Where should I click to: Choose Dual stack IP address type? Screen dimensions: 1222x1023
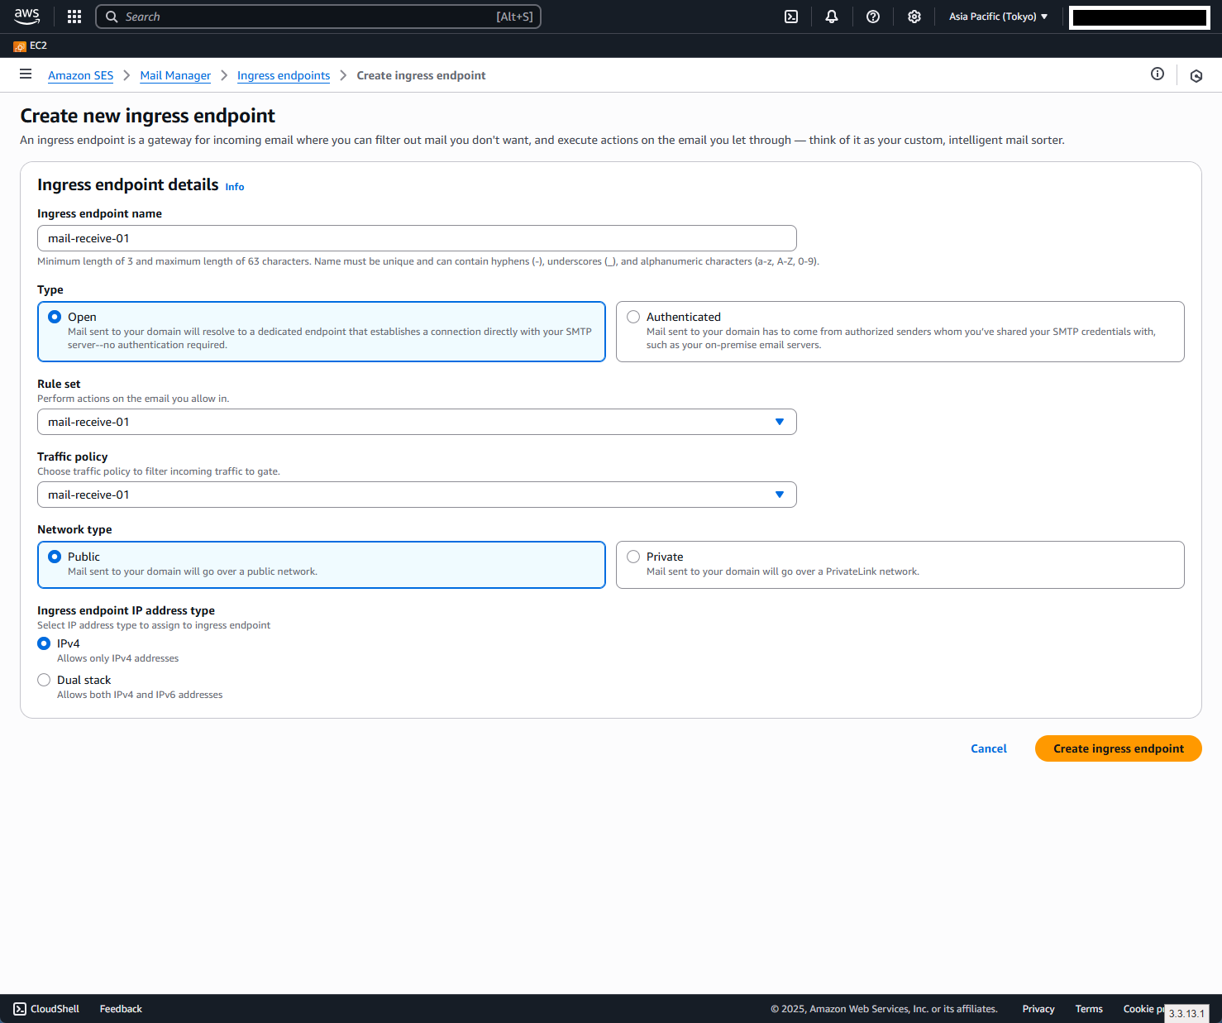tap(45, 680)
